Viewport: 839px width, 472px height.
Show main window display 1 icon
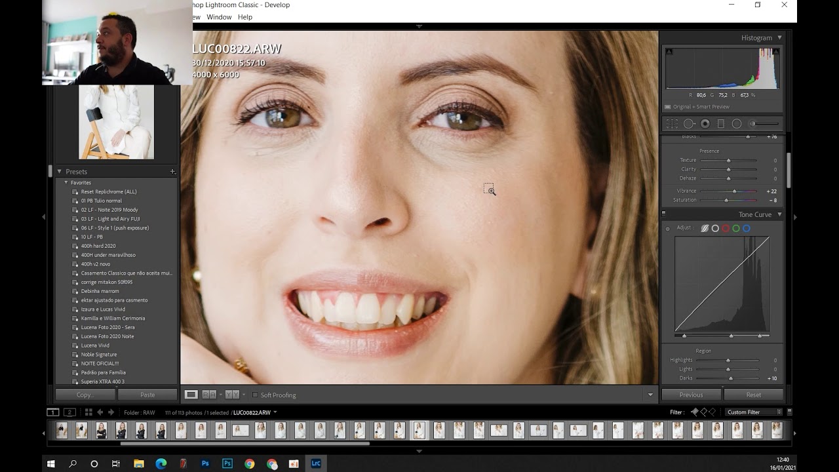pos(52,412)
